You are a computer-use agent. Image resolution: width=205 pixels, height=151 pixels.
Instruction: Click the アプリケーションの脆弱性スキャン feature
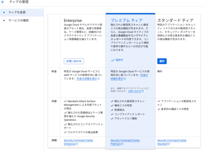[x=177, y=103]
